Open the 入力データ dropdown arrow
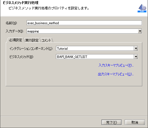 tap(140, 31)
